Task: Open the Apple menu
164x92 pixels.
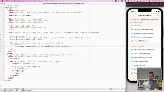Action: 2,1
